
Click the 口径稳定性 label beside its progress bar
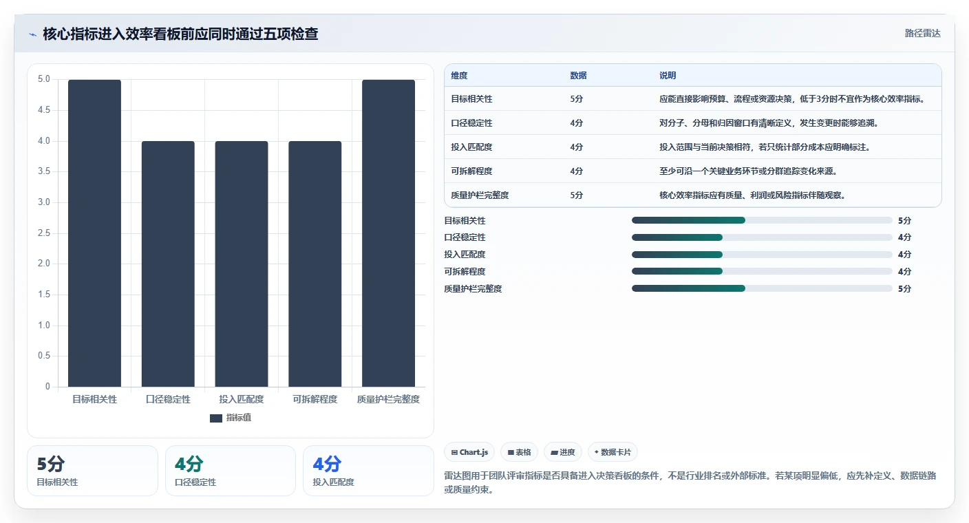465,237
